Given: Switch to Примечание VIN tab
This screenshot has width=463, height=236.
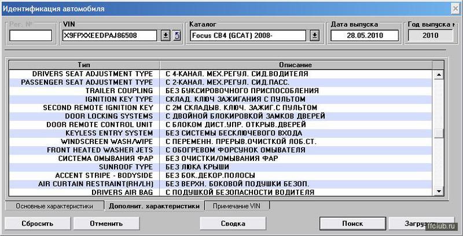Looking at the screenshot, I should (x=237, y=205).
